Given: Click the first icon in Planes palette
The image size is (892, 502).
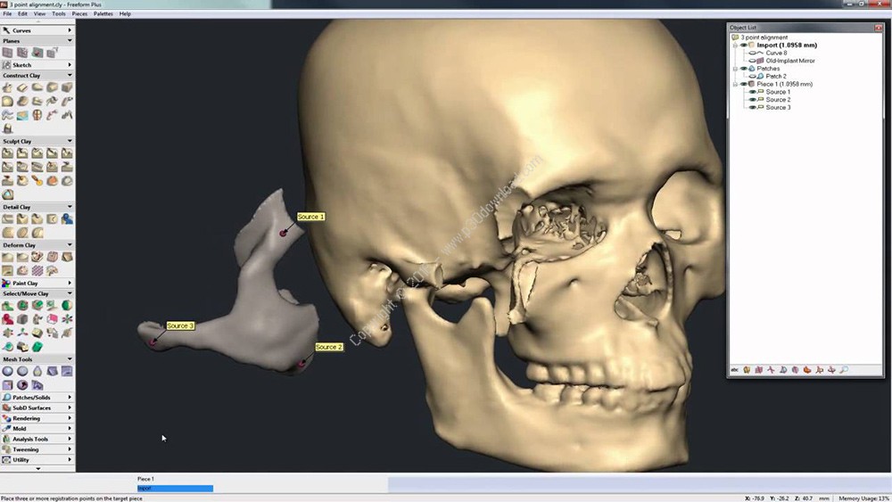Looking at the screenshot, I should 7,53.
